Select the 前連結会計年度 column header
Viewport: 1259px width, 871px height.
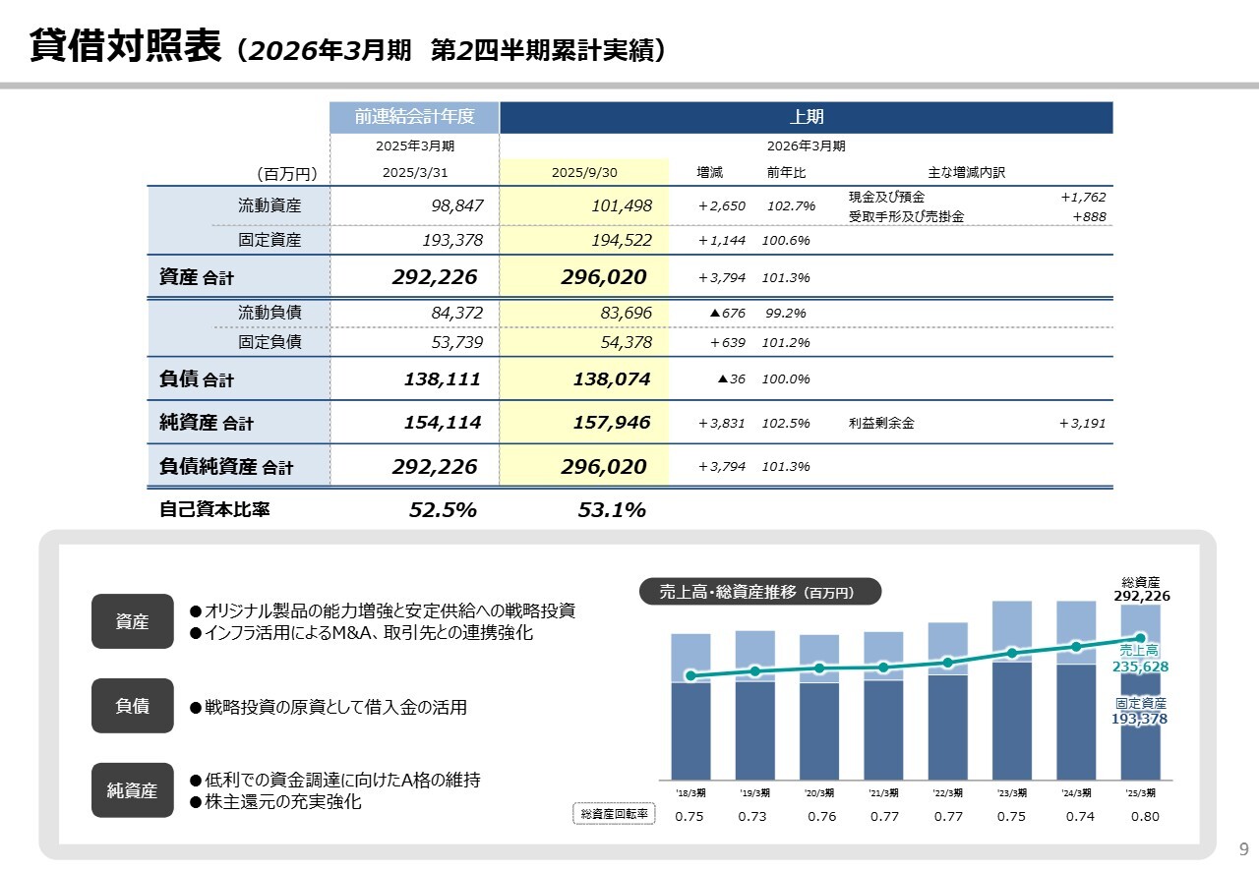click(414, 117)
